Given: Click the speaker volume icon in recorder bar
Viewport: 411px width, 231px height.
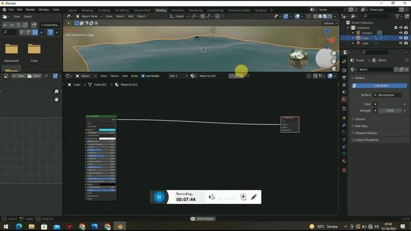Looking at the screenshot, I should pos(212,197).
